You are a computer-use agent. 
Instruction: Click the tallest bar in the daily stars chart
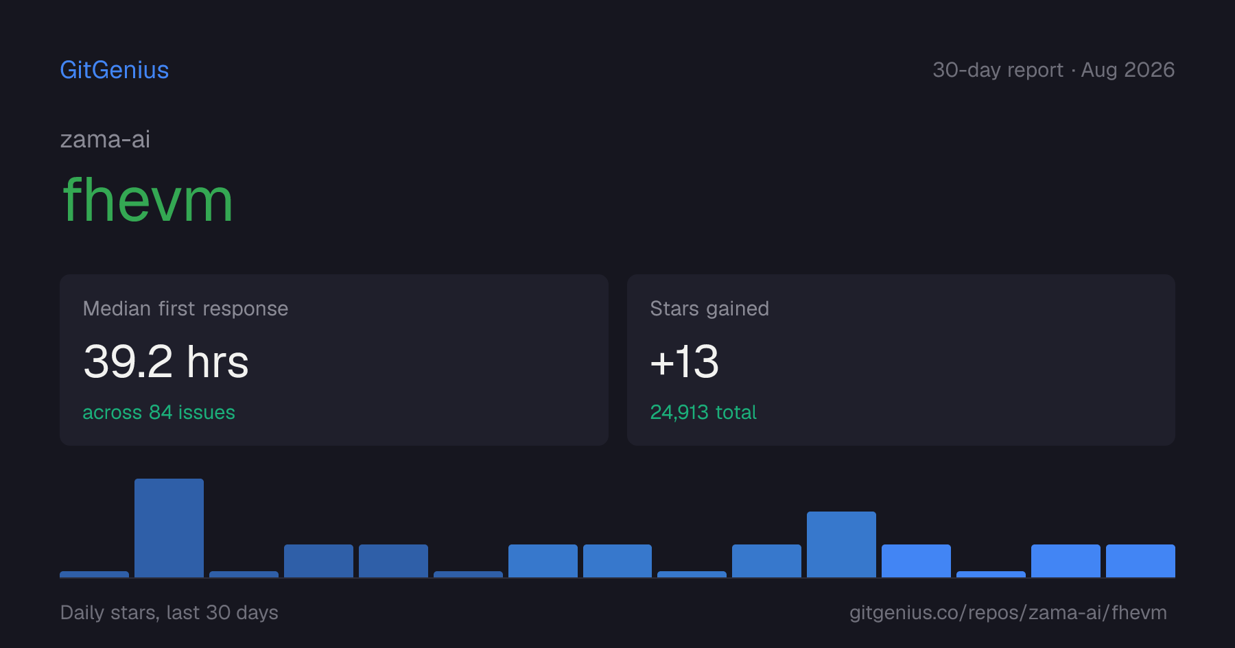tap(169, 528)
